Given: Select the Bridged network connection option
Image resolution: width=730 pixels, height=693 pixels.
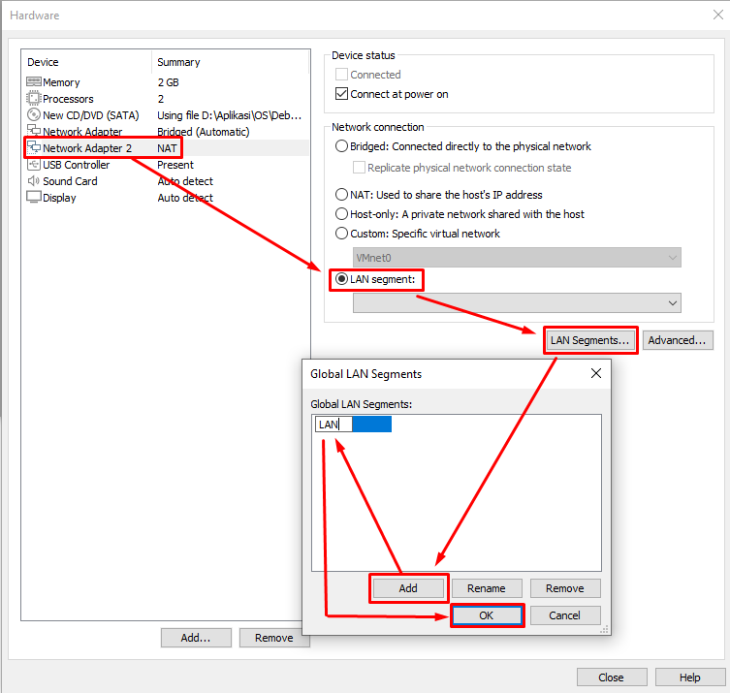Looking at the screenshot, I should coord(341,146).
